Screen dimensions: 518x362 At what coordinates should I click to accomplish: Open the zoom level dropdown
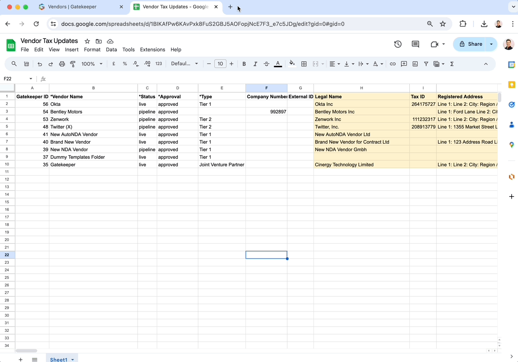(x=92, y=64)
